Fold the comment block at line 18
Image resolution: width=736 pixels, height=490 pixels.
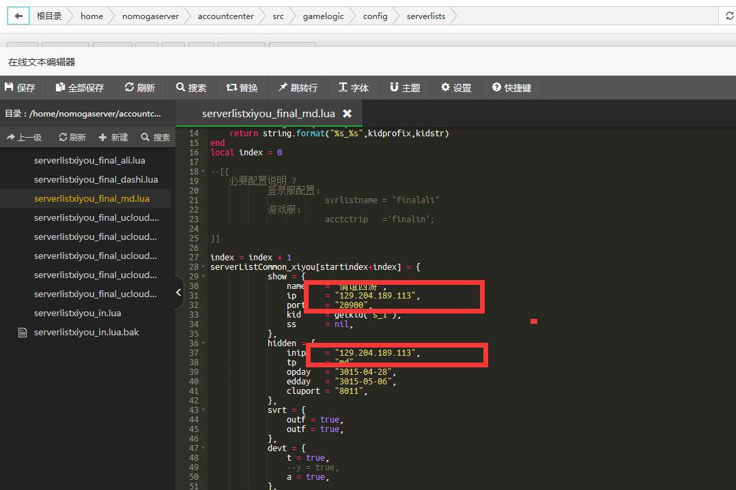click(204, 172)
